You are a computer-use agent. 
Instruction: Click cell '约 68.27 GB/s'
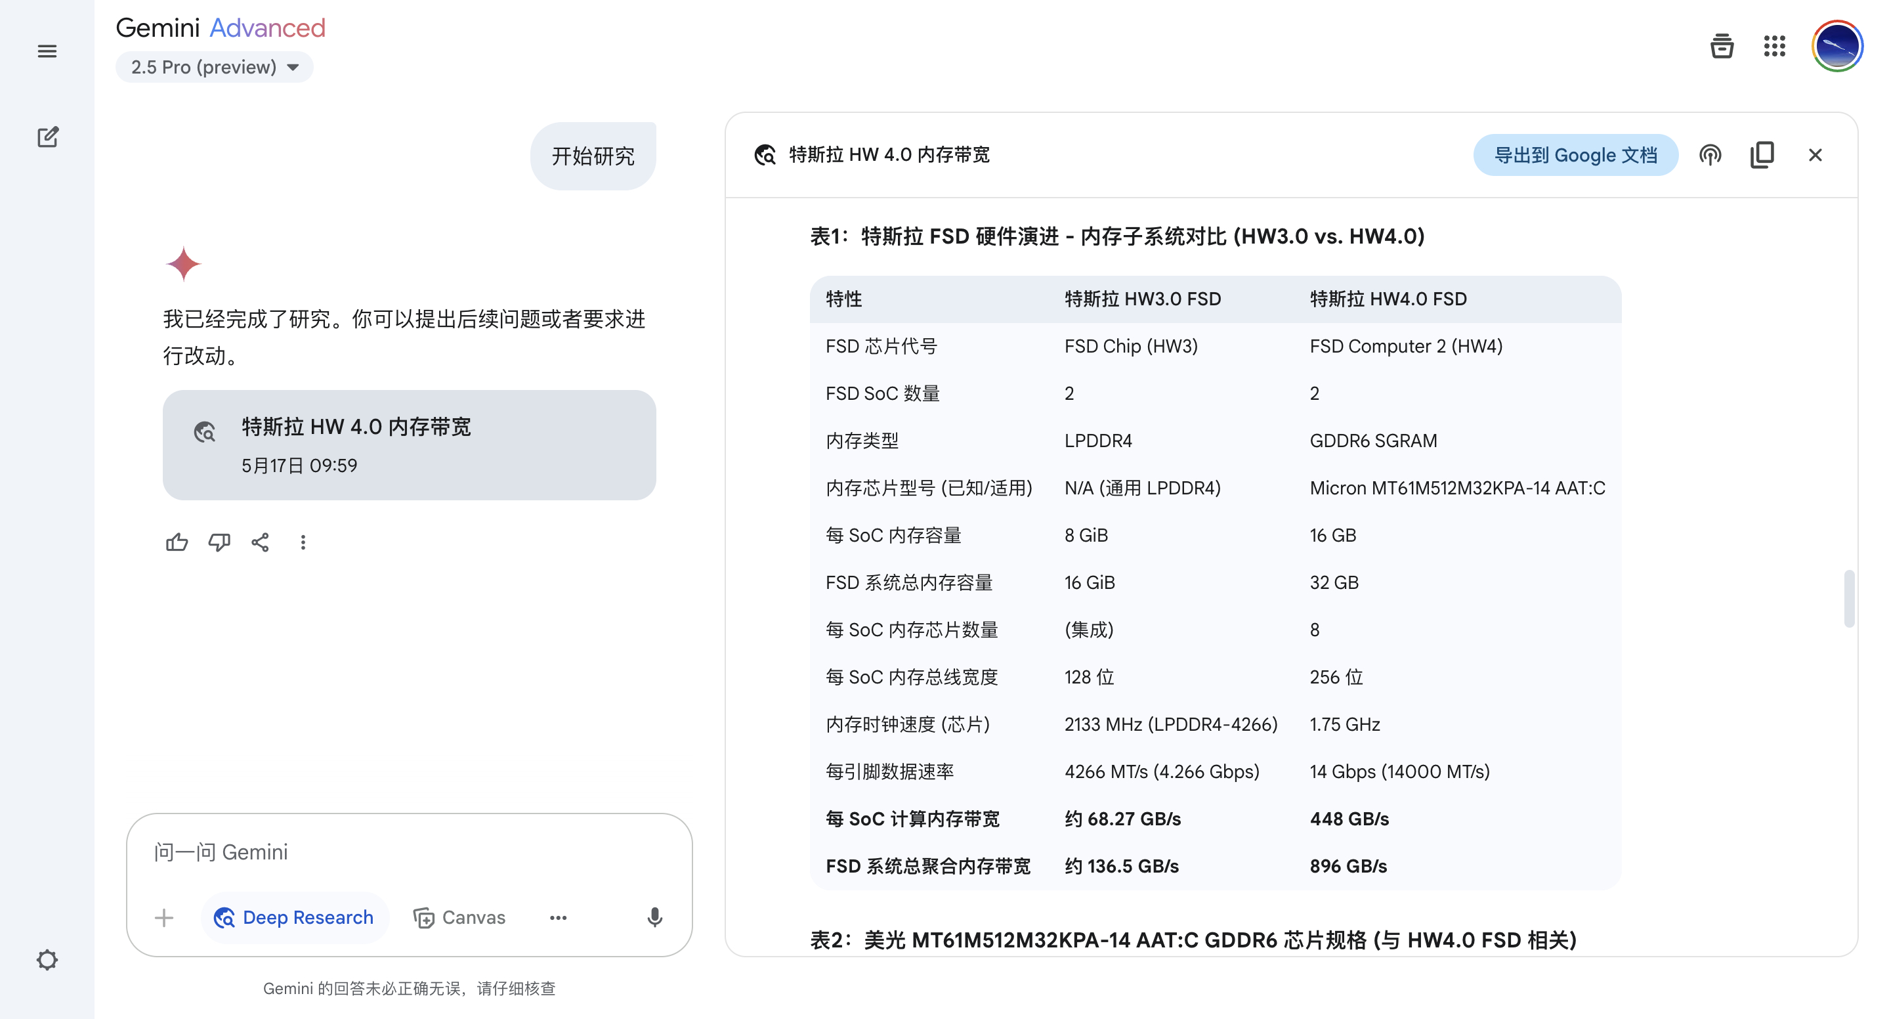click(x=1122, y=819)
